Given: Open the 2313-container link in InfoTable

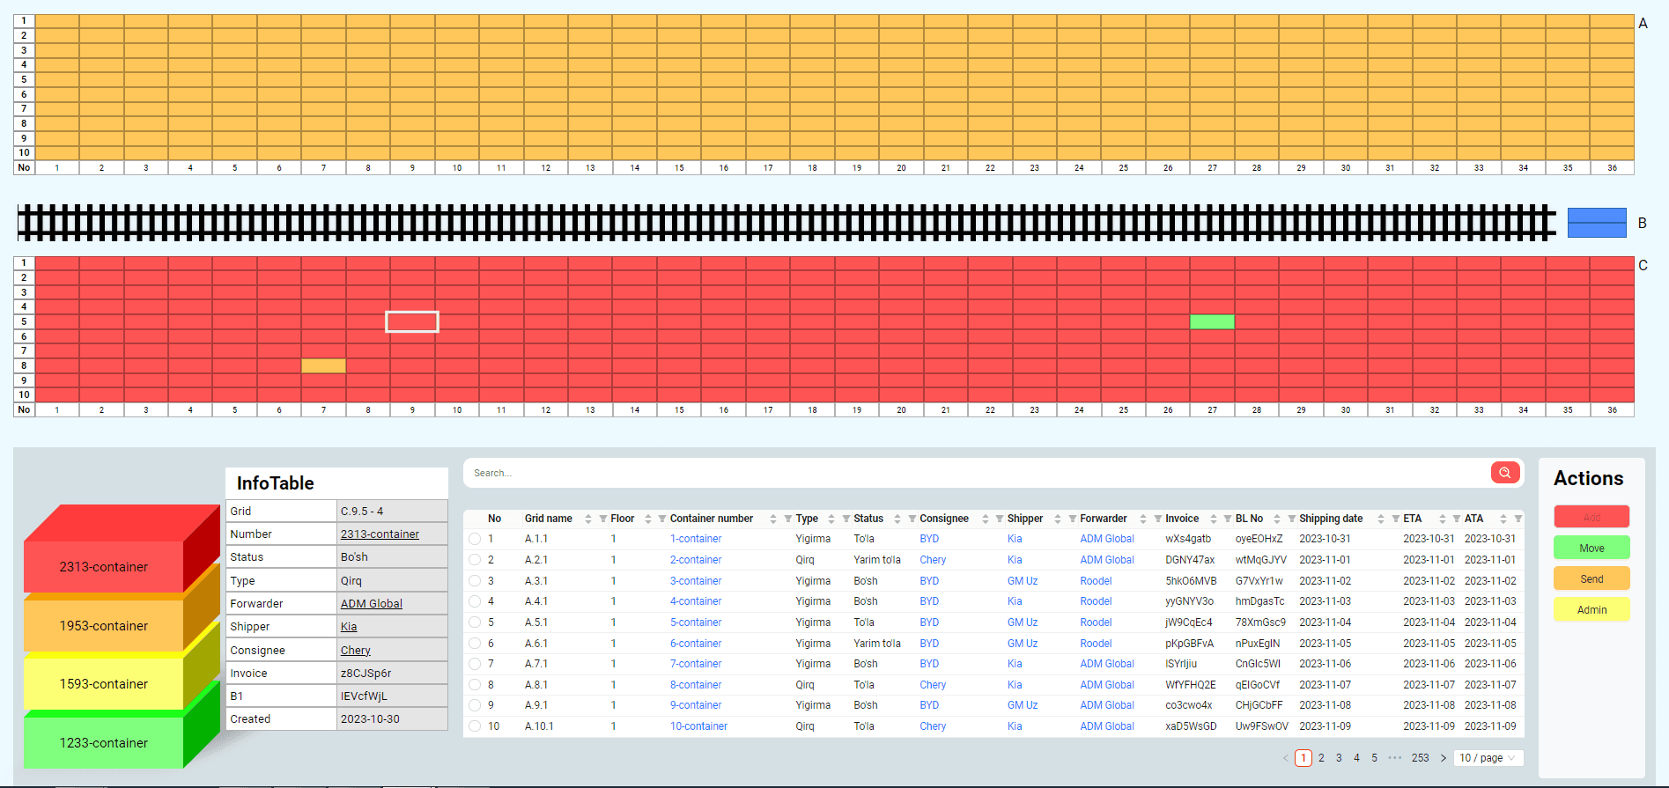Looking at the screenshot, I should tap(380, 534).
